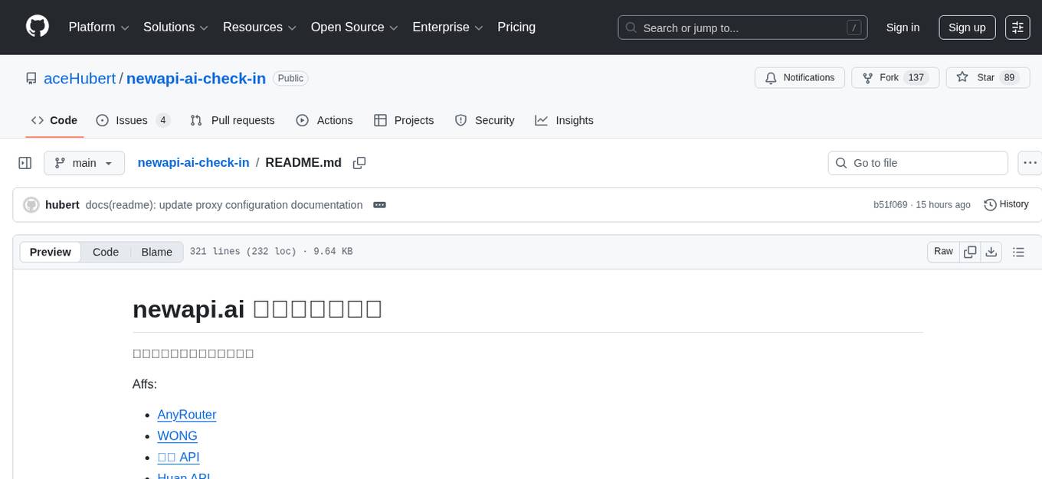This screenshot has height=479, width=1042.
Task: Expand the Enterprise navigation menu
Action: point(447,27)
